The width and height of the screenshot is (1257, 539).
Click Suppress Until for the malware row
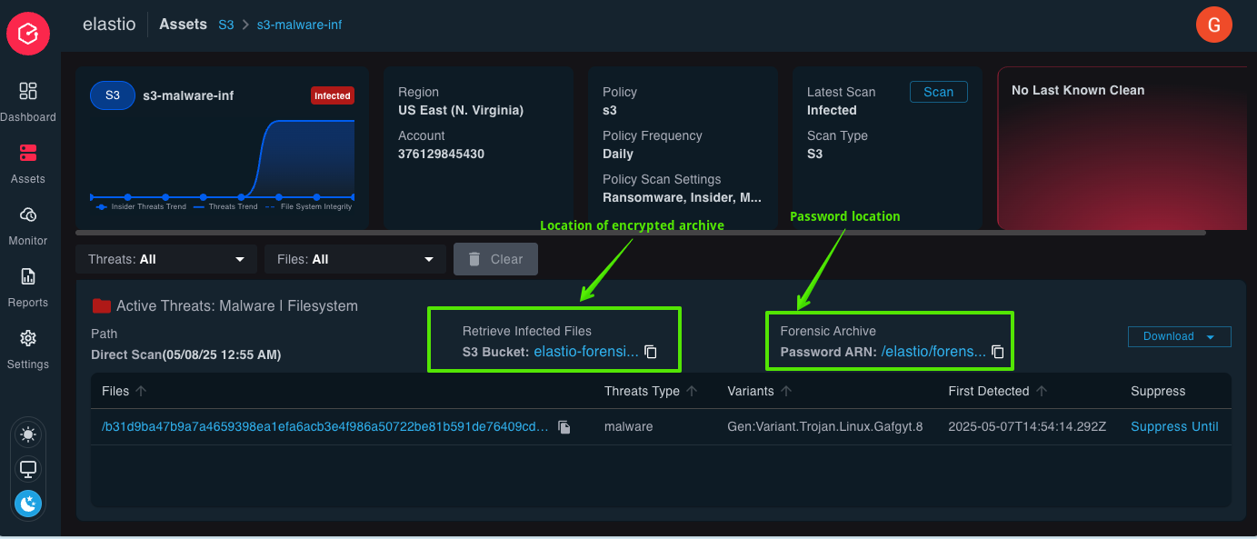pyautogui.click(x=1174, y=427)
